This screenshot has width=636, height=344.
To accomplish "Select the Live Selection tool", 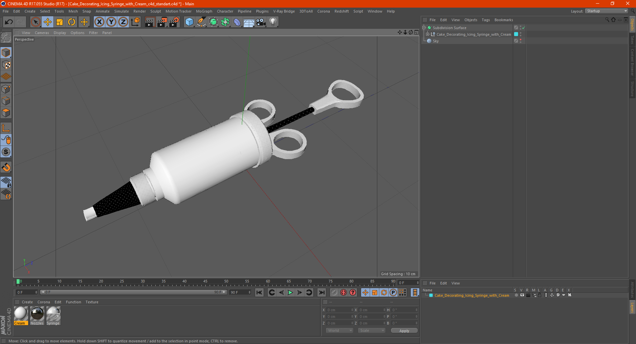I will coord(35,22).
